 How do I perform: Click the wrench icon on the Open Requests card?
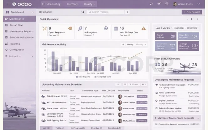point(44,29)
